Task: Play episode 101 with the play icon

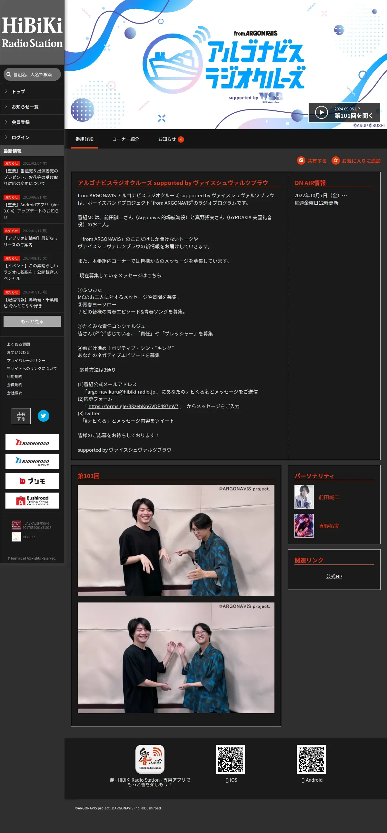Action: (321, 112)
